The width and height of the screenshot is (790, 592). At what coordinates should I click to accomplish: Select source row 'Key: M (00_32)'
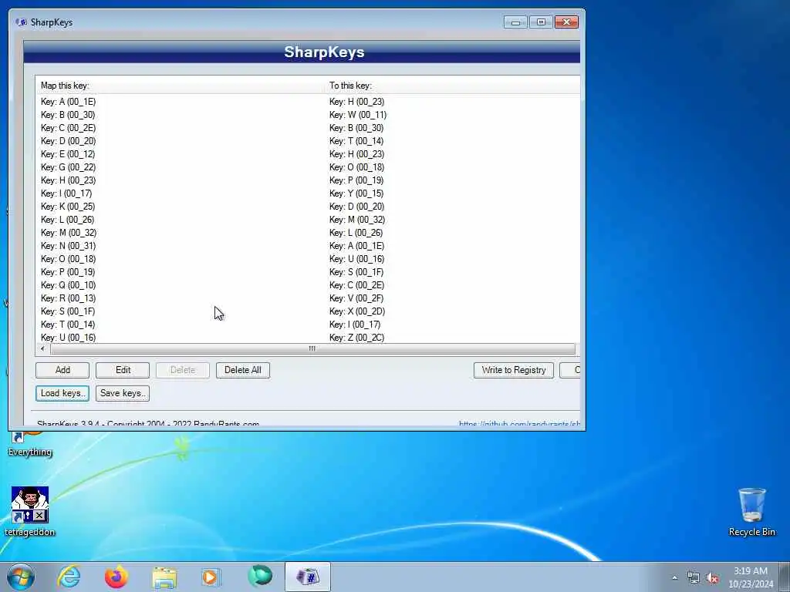tap(69, 233)
